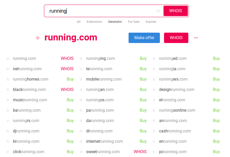
Task: Click the red WHOIS button beside Make offer
Action: [x=176, y=38]
